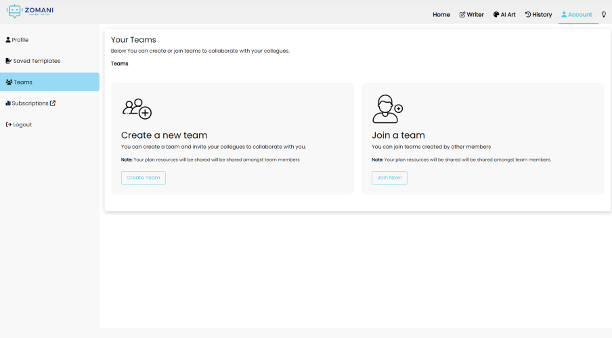The width and height of the screenshot is (612, 338).
Task: Click the AI Art palette icon
Action: pos(496,14)
